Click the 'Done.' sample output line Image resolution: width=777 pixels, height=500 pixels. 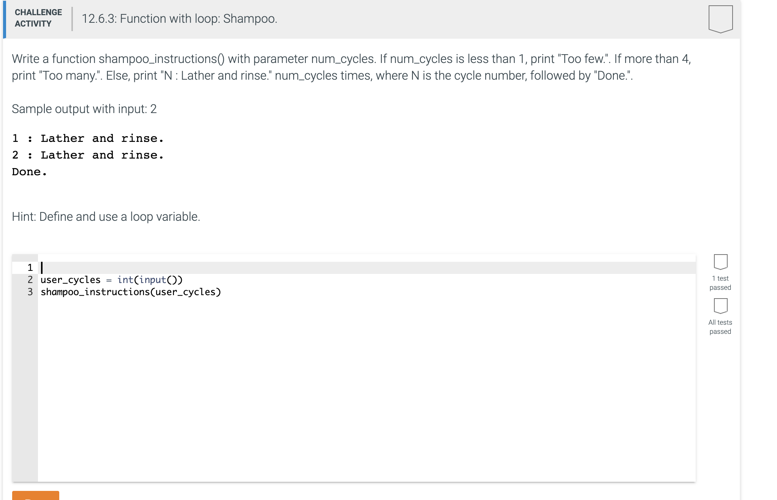click(x=30, y=172)
